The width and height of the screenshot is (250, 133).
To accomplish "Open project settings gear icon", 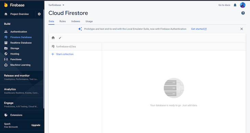I will (x=39, y=14).
